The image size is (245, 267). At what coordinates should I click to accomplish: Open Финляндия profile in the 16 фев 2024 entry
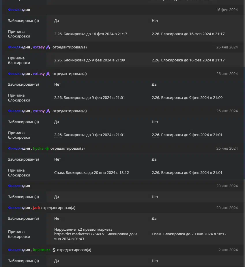pyautogui.click(x=19, y=10)
